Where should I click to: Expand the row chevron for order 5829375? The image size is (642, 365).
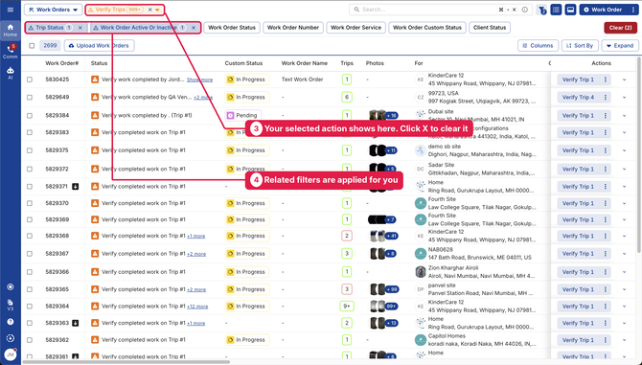[625, 150]
